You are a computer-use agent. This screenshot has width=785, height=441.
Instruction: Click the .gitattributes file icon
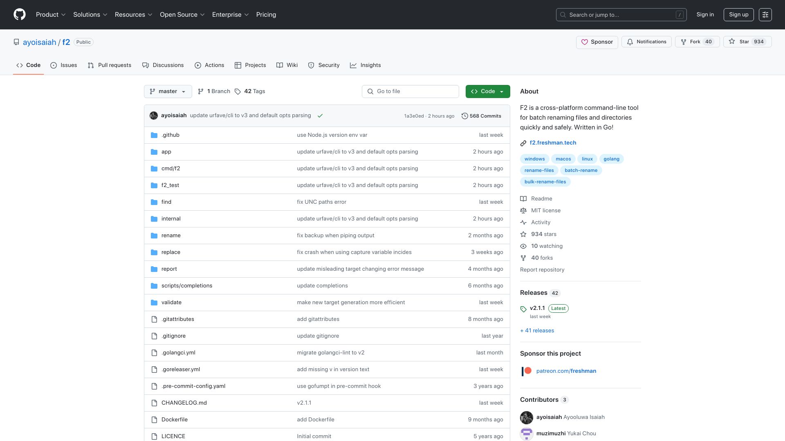point(154,319)
